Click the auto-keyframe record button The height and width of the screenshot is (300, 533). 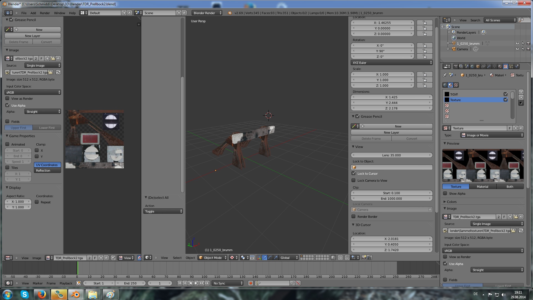pyautogui.click(x=251, y=283)
